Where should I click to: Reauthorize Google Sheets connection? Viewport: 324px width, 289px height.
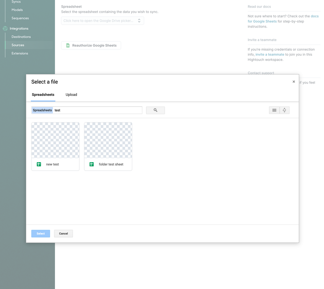click(x=91, y=45)
